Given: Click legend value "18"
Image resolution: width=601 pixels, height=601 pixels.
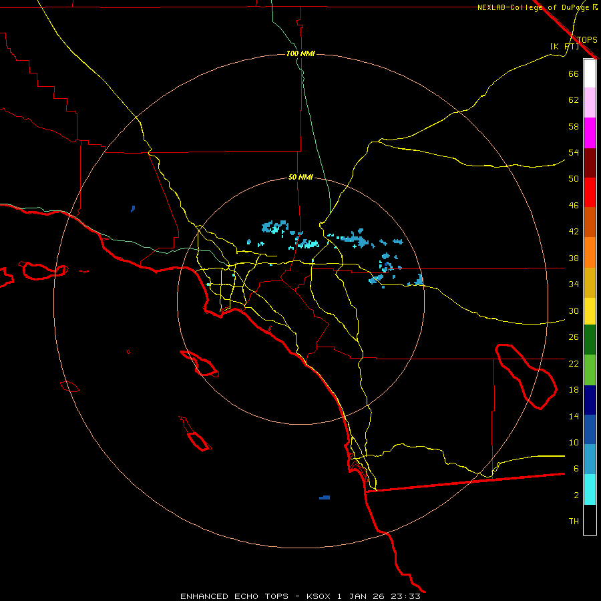Looking at the screenshot, I should point(574,390).
